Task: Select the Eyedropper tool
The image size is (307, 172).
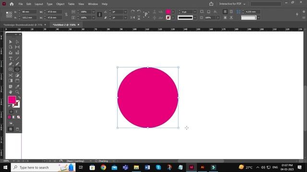Action: 17,86
